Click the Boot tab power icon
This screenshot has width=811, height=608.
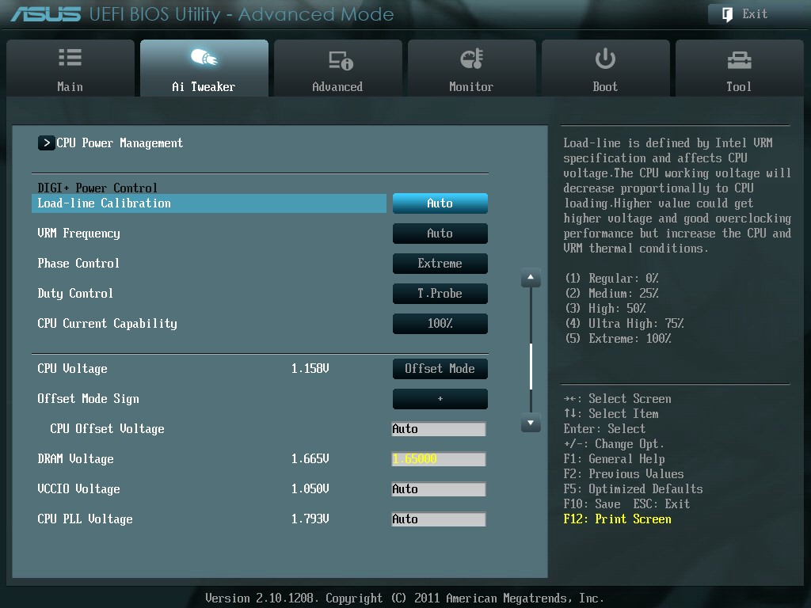pyautogui.click(x=605, y=59)
